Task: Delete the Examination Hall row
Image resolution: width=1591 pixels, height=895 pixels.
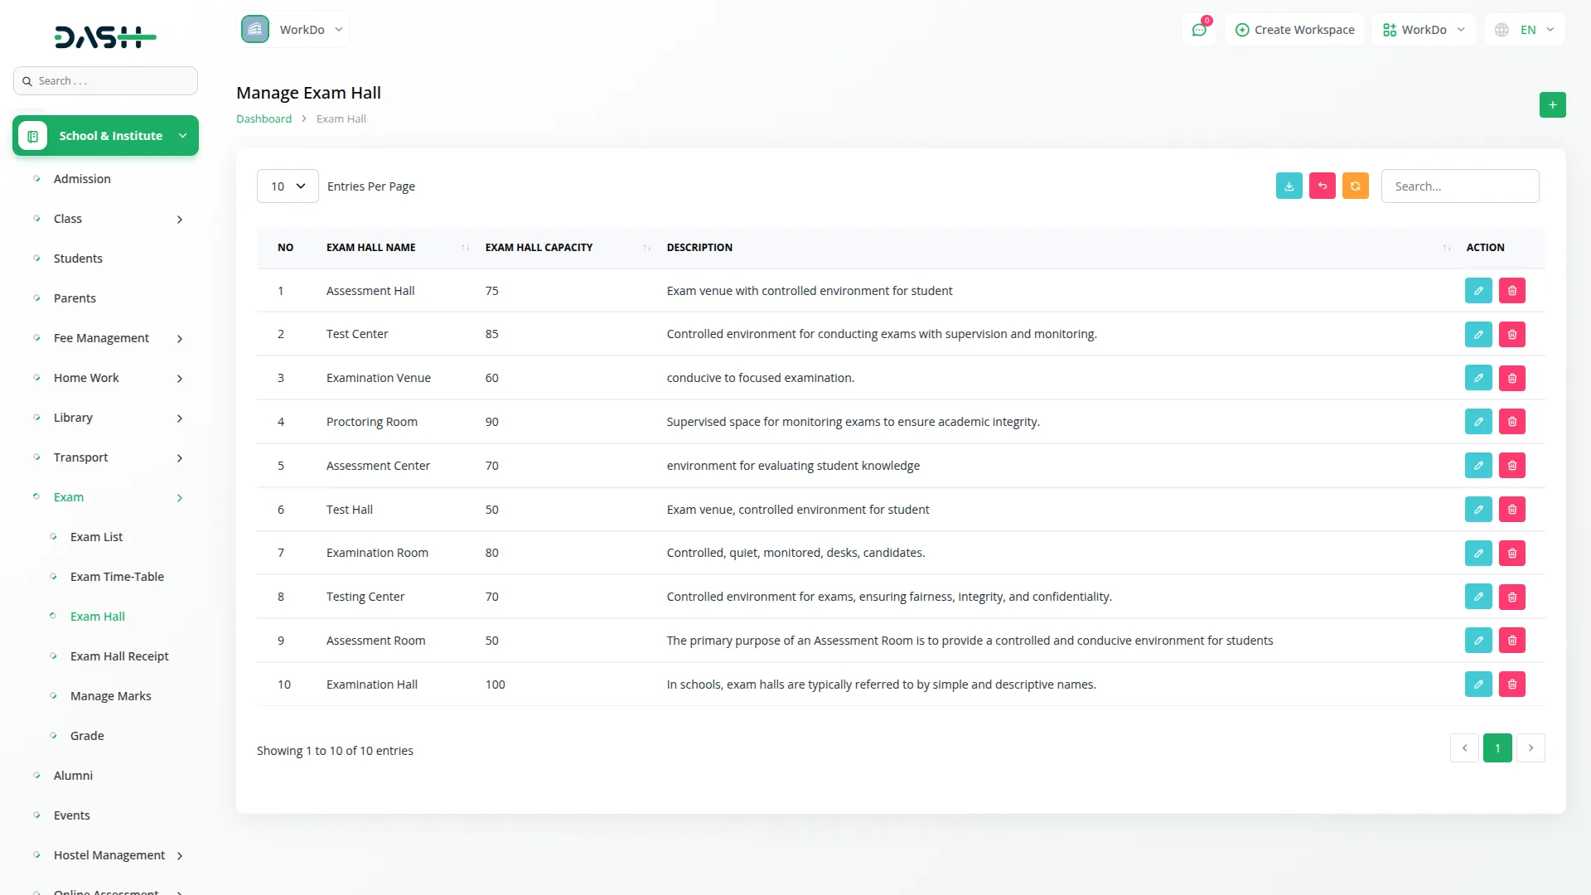Action: coord(1512,684)
